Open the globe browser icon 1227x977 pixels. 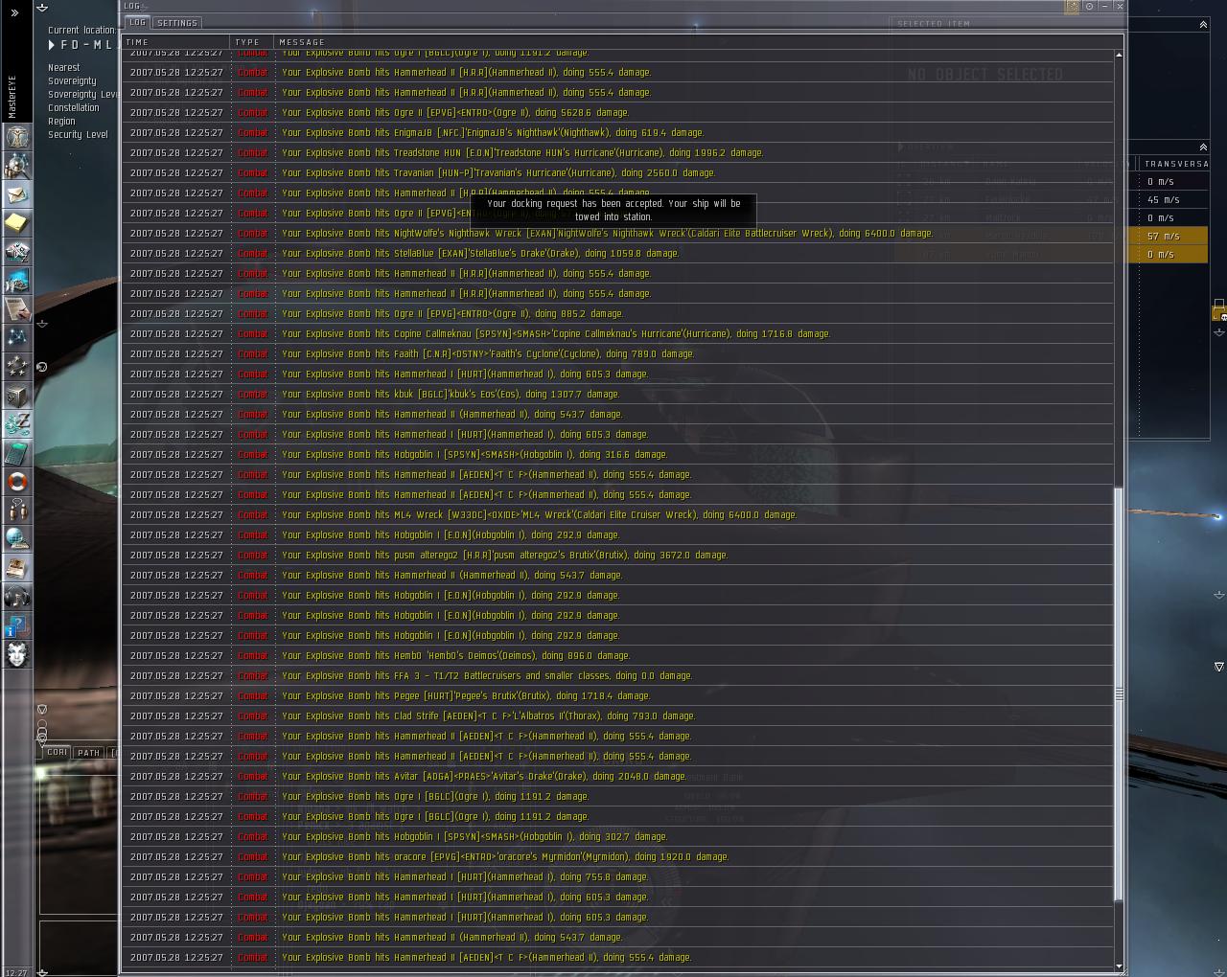(17, 539)
